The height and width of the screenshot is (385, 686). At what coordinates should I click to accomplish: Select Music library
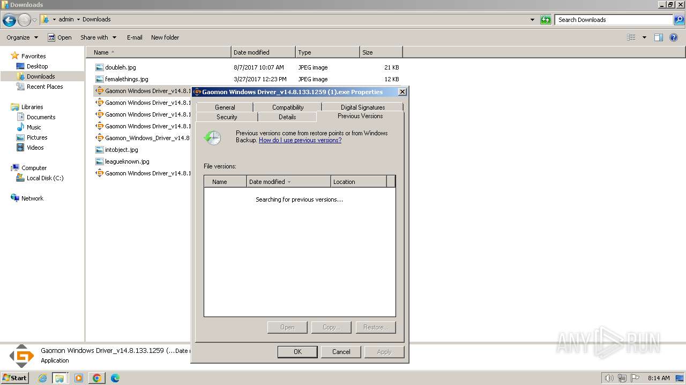[34, 127]
